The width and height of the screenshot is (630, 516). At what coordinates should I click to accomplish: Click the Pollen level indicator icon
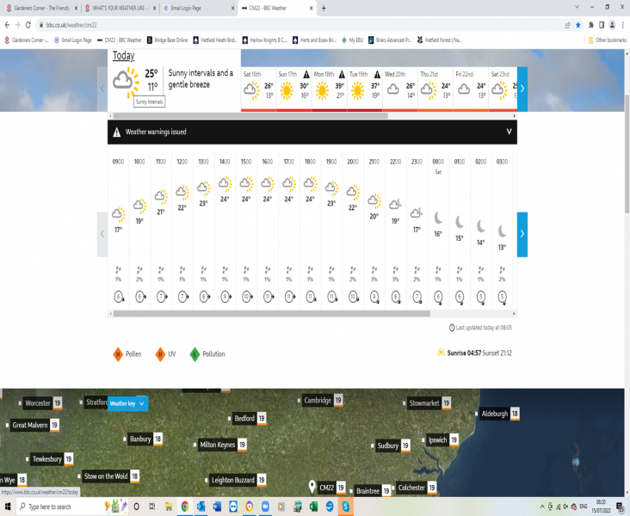(x=118, y=353)
